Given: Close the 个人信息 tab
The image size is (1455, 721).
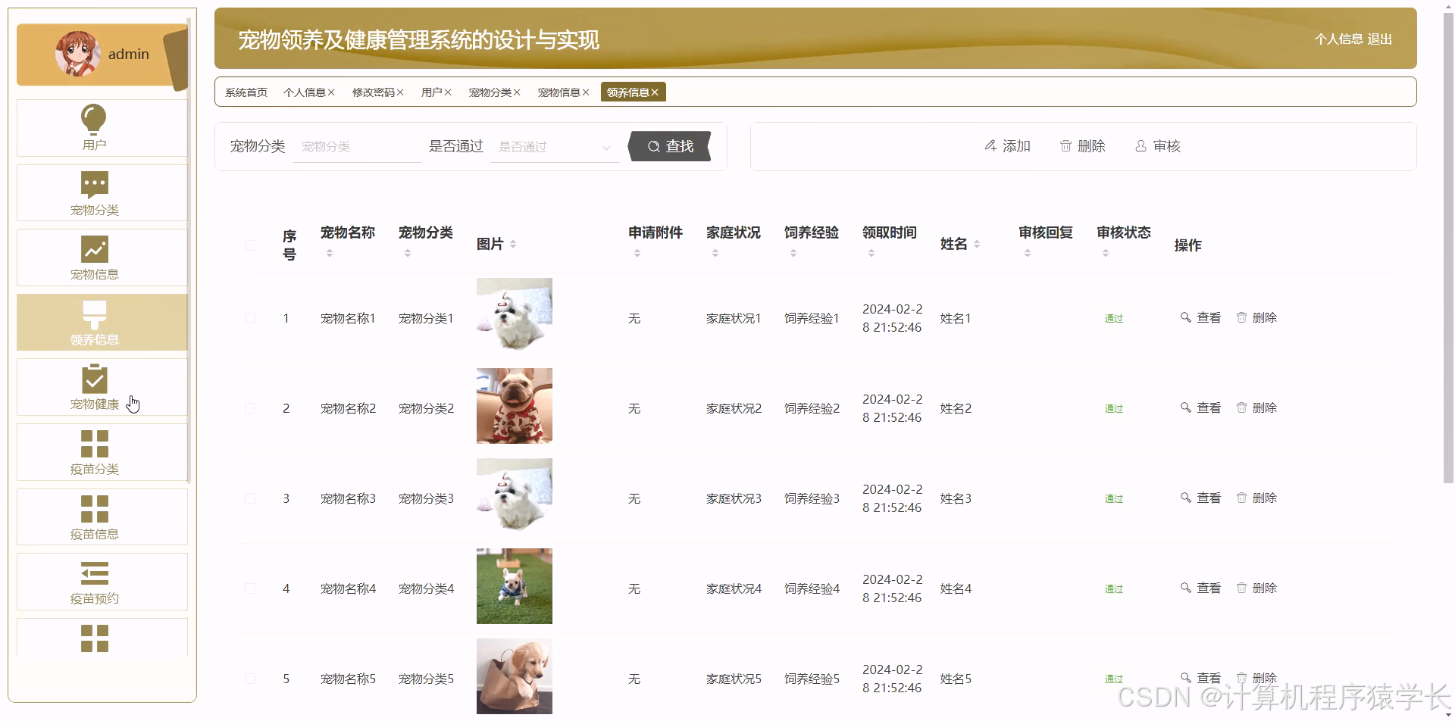Looking at the screenshot, I should 331,92.
